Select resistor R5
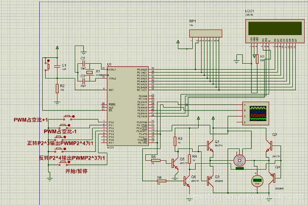 (156, 160)
